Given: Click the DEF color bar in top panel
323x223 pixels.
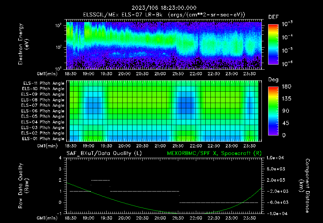Looking at the screenshot, I should click(x=273, y=44).
